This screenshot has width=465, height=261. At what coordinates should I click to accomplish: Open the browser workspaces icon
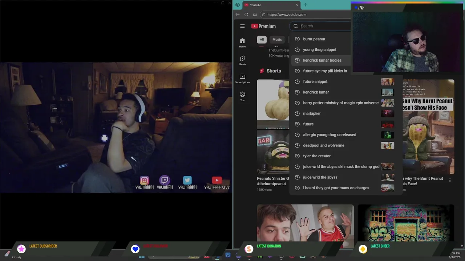pyautogui.click(x=238, y=5)
